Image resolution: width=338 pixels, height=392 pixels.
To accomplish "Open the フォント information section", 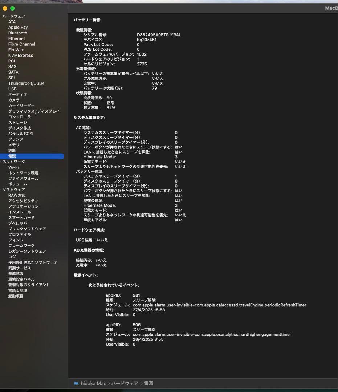I will coord(15,240).
